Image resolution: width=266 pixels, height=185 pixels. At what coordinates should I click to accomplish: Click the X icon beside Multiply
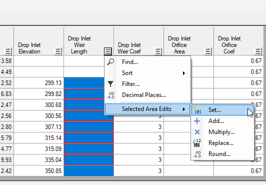pyautogui.click(x=197, y=132)
